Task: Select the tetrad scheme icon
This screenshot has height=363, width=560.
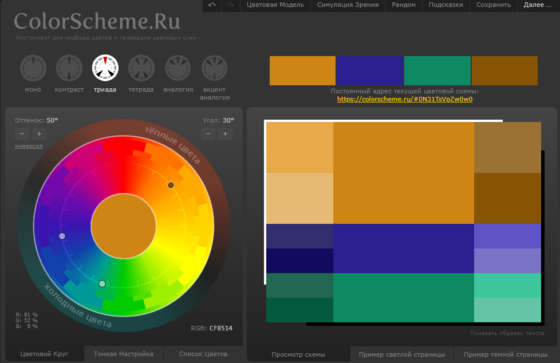Action: click(141, 68)
